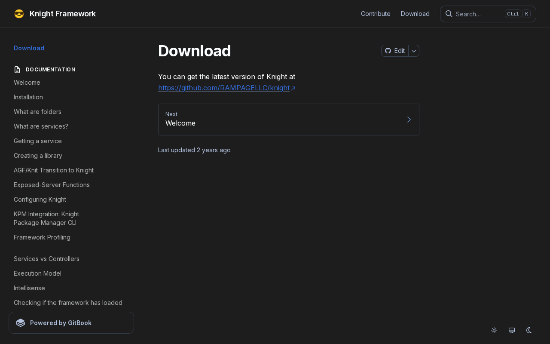Click the GitHub icon in Edit button
Screen dimensions: 550x344
tap(388, 51)
